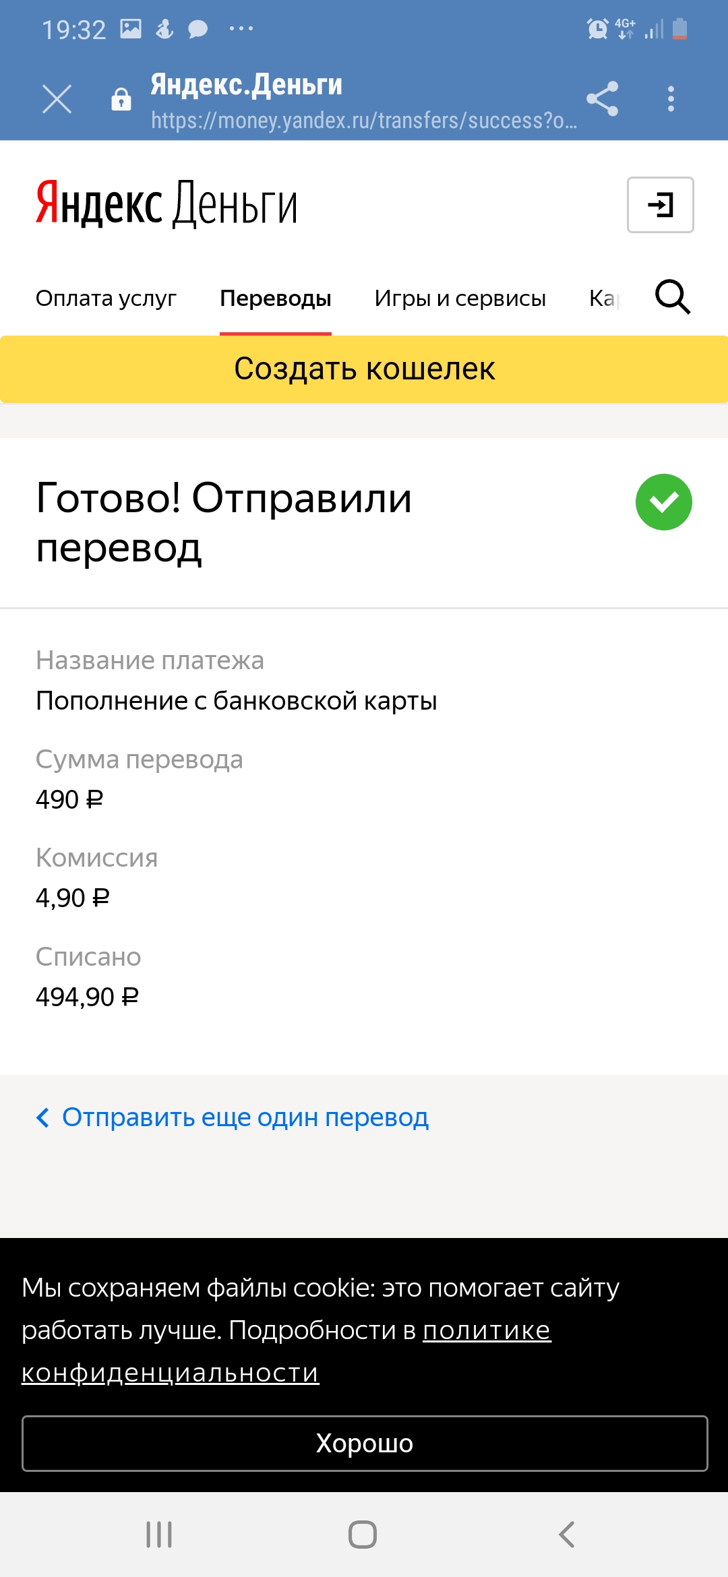Tap the padlock site security icon

click(x=121, y=99)
